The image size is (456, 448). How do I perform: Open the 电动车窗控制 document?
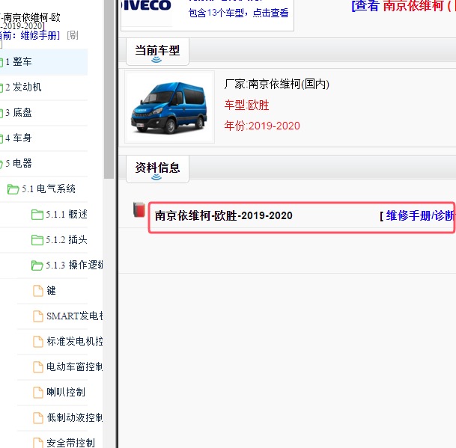tap(75, 366)
